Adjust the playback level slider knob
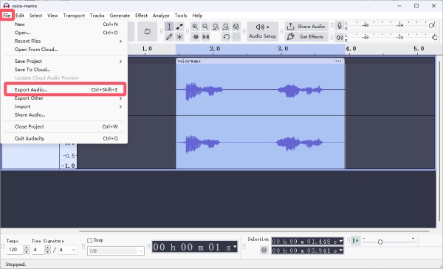 [435, 37]
